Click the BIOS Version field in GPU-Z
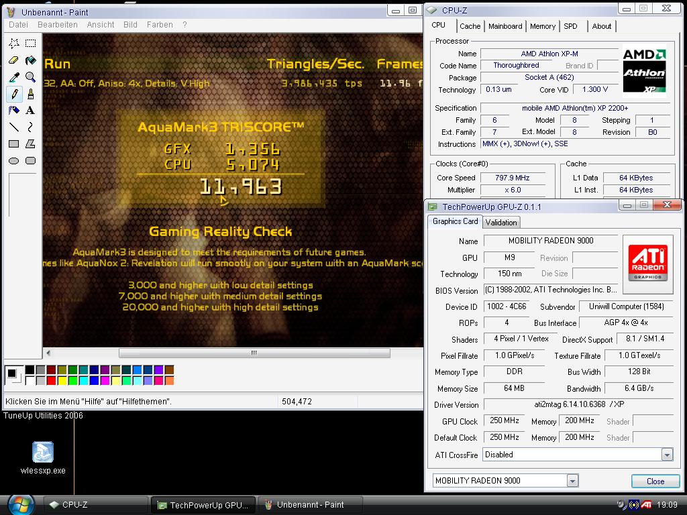The image size is (687, 515). click(x=551, y=290)
